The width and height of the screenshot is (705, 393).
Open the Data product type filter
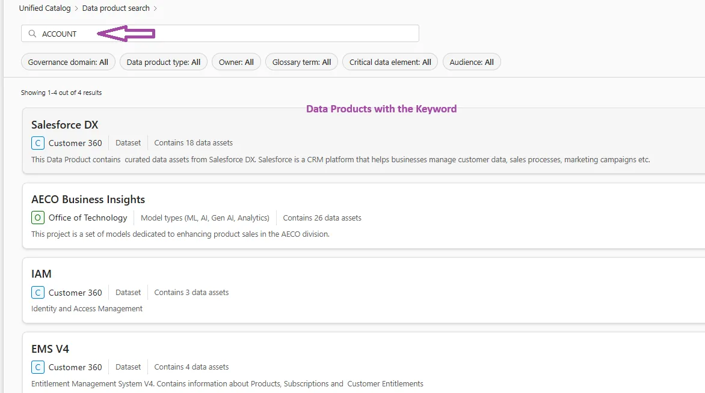[x=163, y=62]
